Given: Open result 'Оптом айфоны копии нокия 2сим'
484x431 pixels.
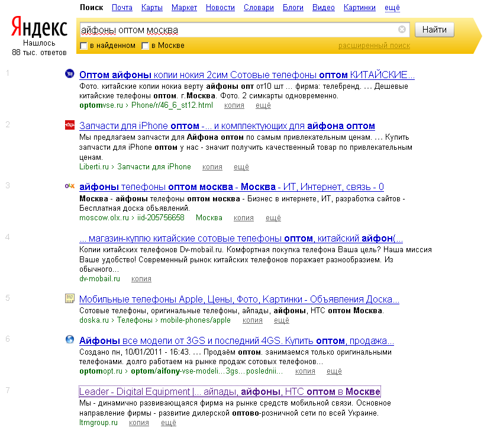Looking at the screenshot, I should (247, 75).
